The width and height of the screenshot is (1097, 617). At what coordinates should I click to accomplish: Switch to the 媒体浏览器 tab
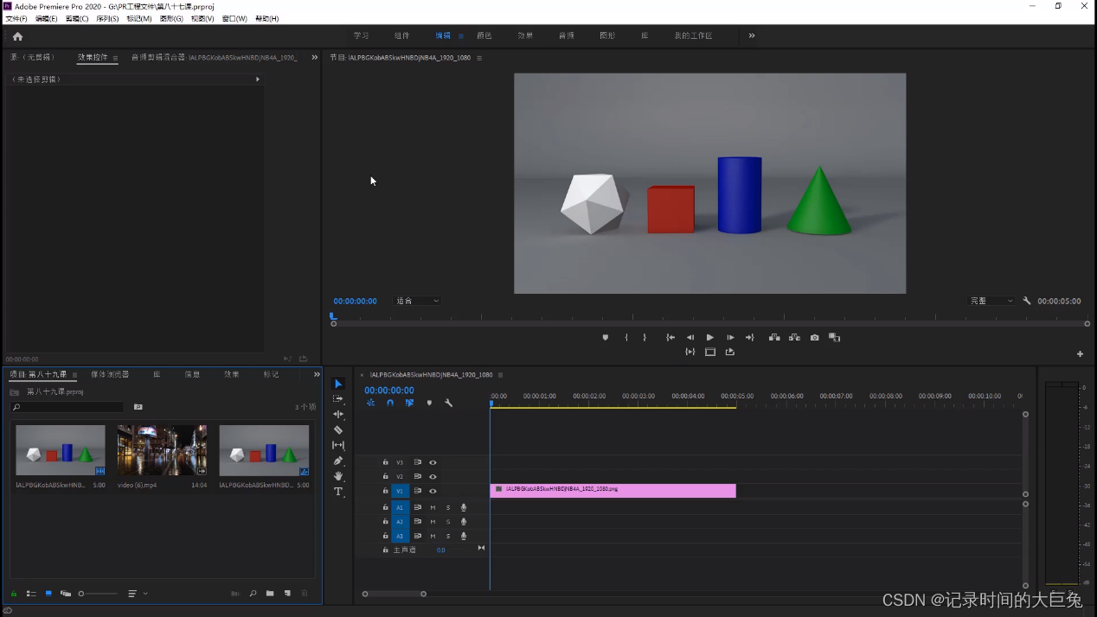110,374
